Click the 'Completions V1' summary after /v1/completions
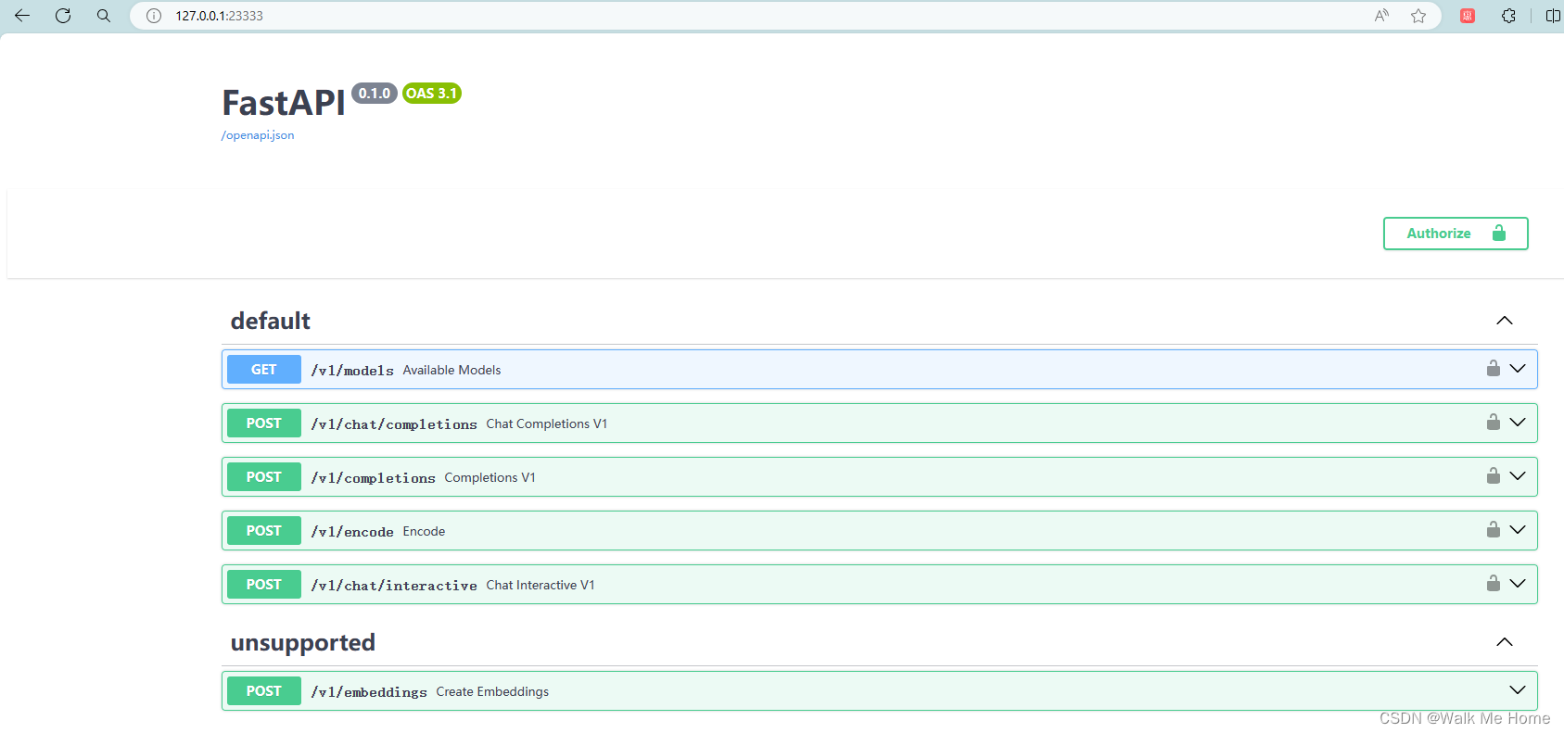The image size is (1564, 733). pyautogui.click(x=490, y=477)
